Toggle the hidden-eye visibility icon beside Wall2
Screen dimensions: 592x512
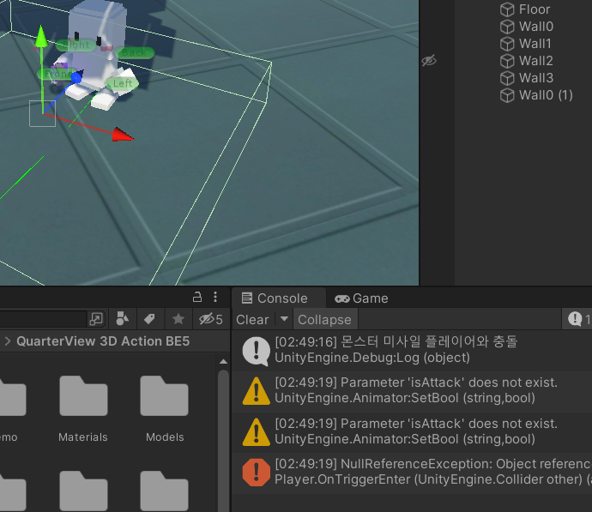click(x=429, y=61)
